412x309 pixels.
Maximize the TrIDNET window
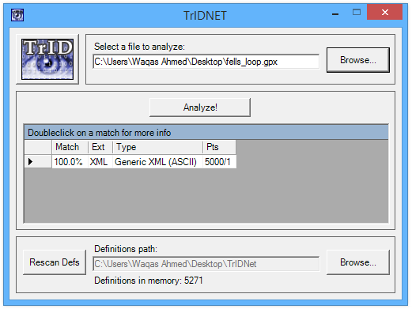357,12
